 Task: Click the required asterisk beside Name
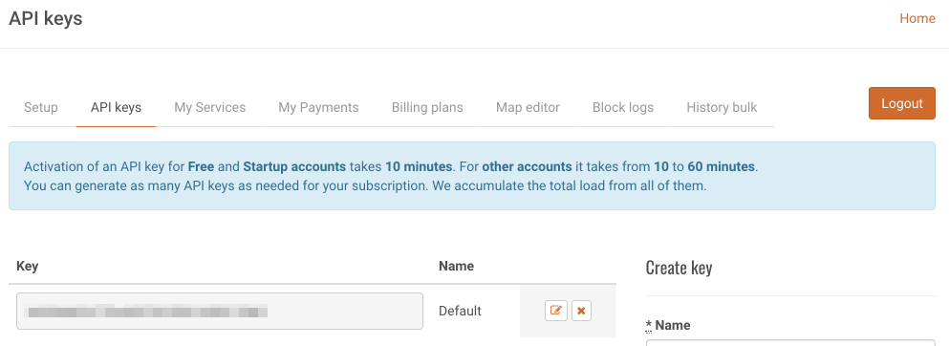(648, 325)
